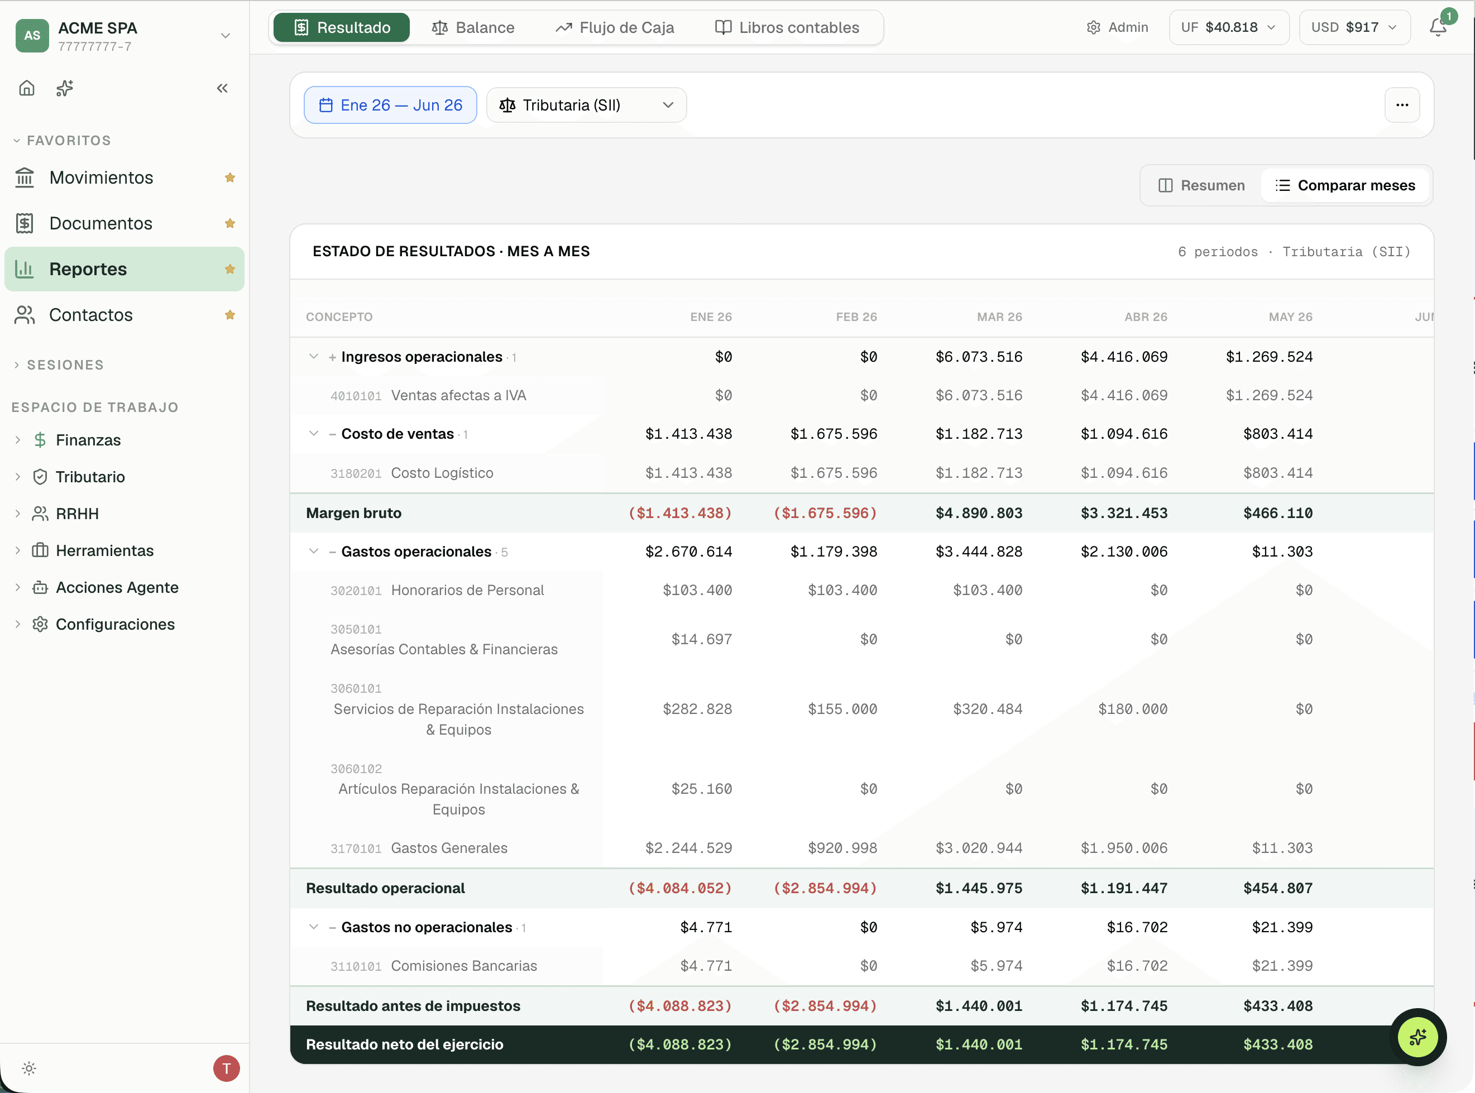Toggle the theme sun icon
The height and width of the screenshot is (1093, 1475).
(x=28, y=1068)
